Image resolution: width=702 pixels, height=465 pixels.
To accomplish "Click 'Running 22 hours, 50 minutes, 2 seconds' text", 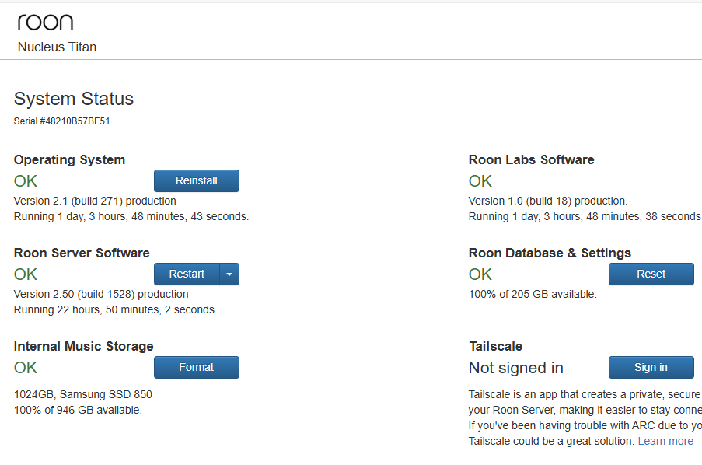I will (116, 309).
